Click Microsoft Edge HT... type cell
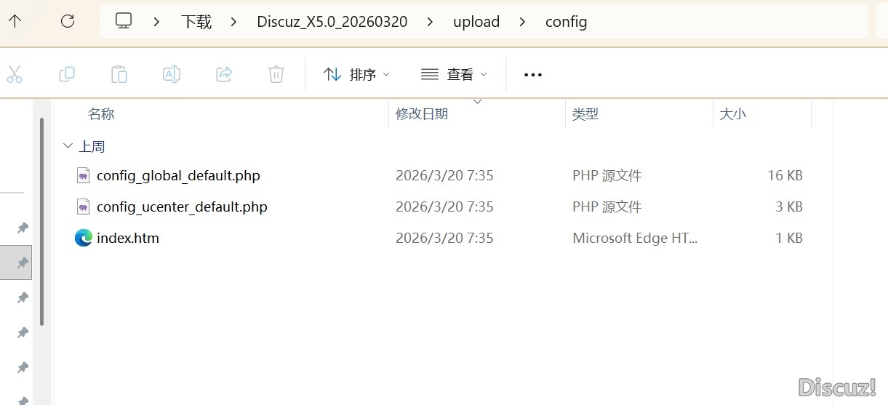888x405 pixels. (635, 238)
